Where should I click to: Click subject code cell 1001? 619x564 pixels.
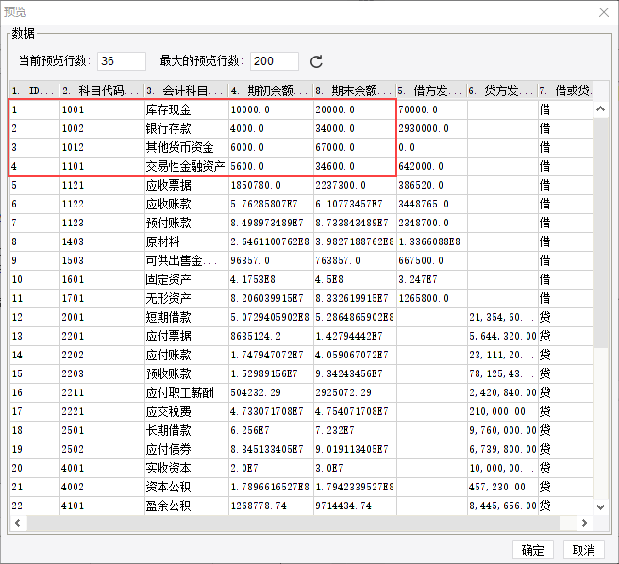pos(102,109)
